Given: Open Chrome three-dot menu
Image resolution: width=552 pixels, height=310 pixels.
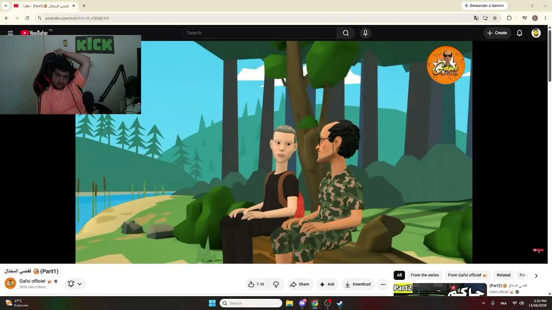Looking at the screenshot, I should pyautogui.click(x=545, y=18).
